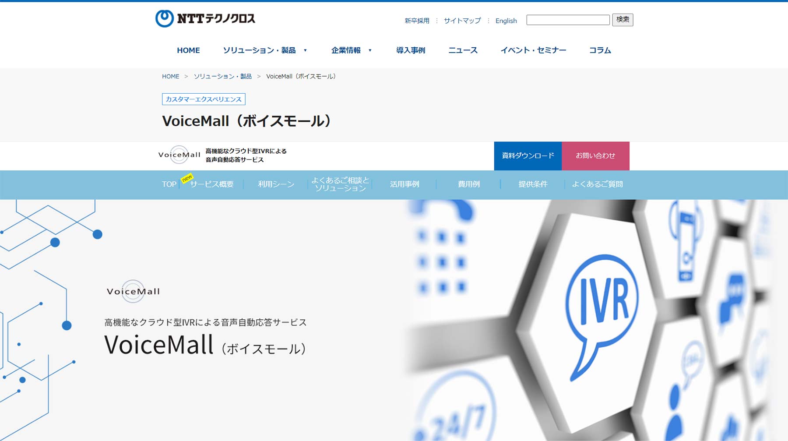
Task: Open the サイトマップ link
Action: pyautogui.click(x=462, y=21)
